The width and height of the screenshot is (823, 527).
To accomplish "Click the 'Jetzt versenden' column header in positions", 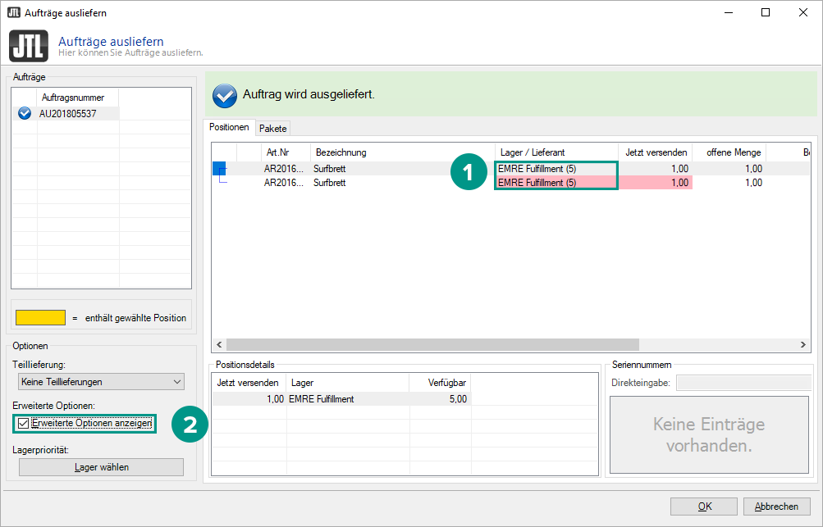I will (x=655, y=152).
